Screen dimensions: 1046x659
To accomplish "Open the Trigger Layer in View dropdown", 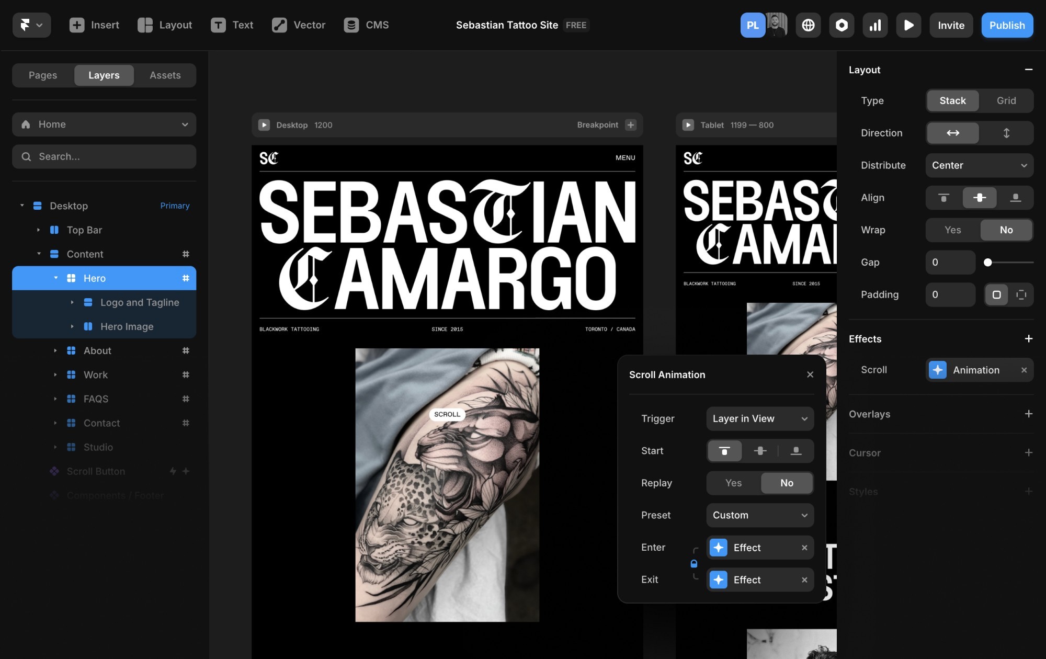I will tap(759, 418).
